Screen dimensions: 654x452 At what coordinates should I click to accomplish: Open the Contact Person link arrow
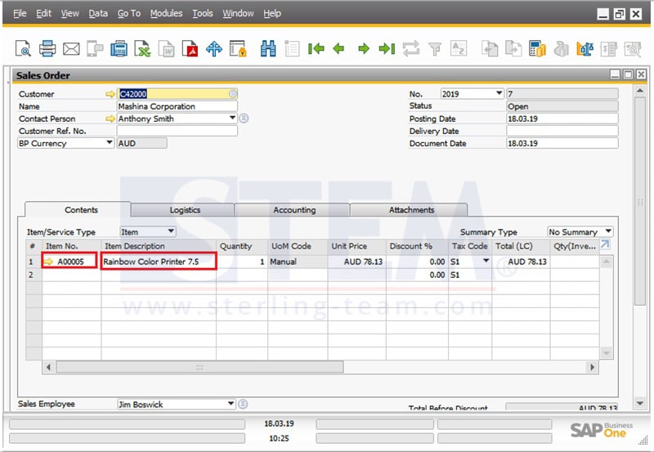click(x=110, y=119)
